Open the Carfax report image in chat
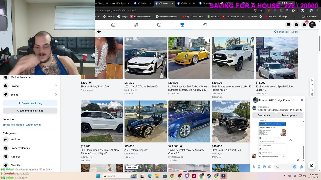 pyautogui.click(x=272, y=140)
